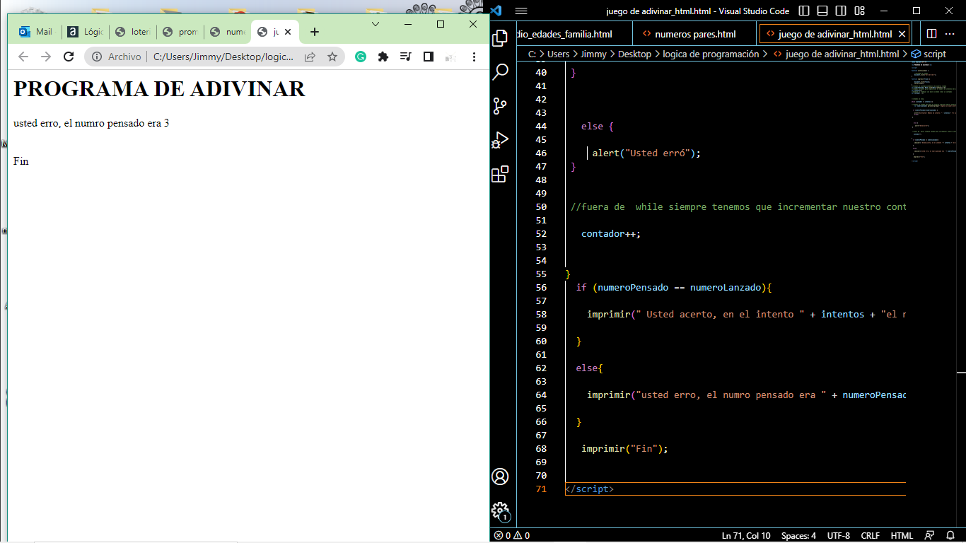View site information icon in address bar
966x543 pixels.
[97, 57]
